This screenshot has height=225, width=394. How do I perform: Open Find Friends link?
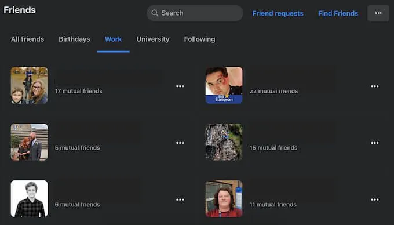point(338,13)
